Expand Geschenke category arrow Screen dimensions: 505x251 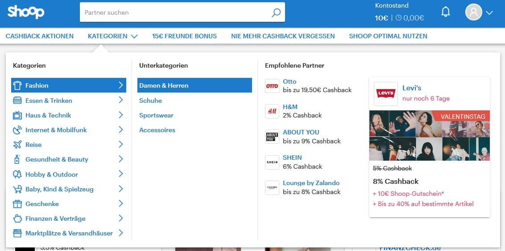coord(121,203)
